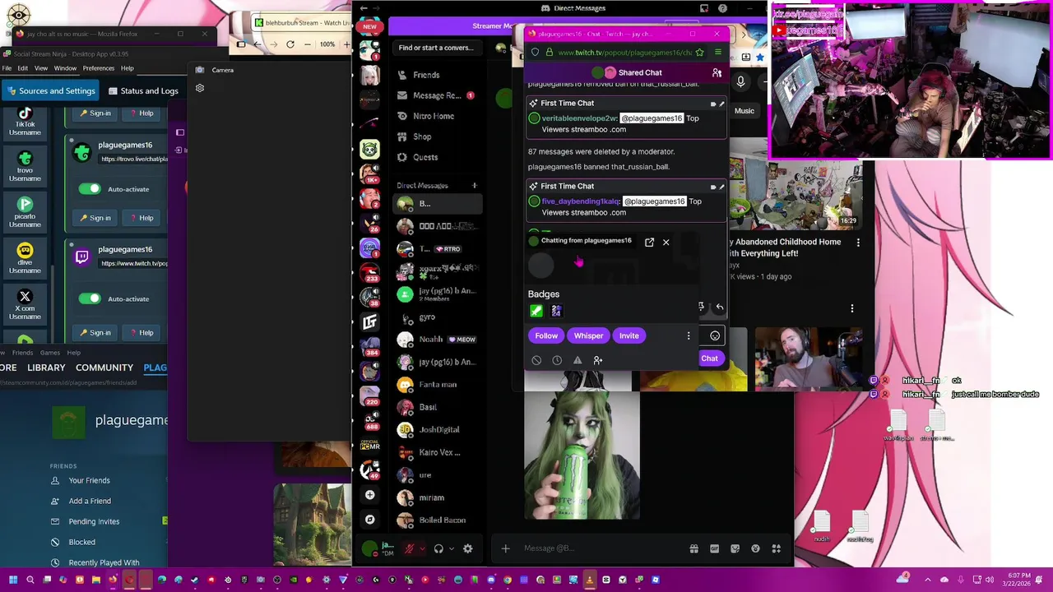Bookmark the Twitch popout page star

click(699, 53)
